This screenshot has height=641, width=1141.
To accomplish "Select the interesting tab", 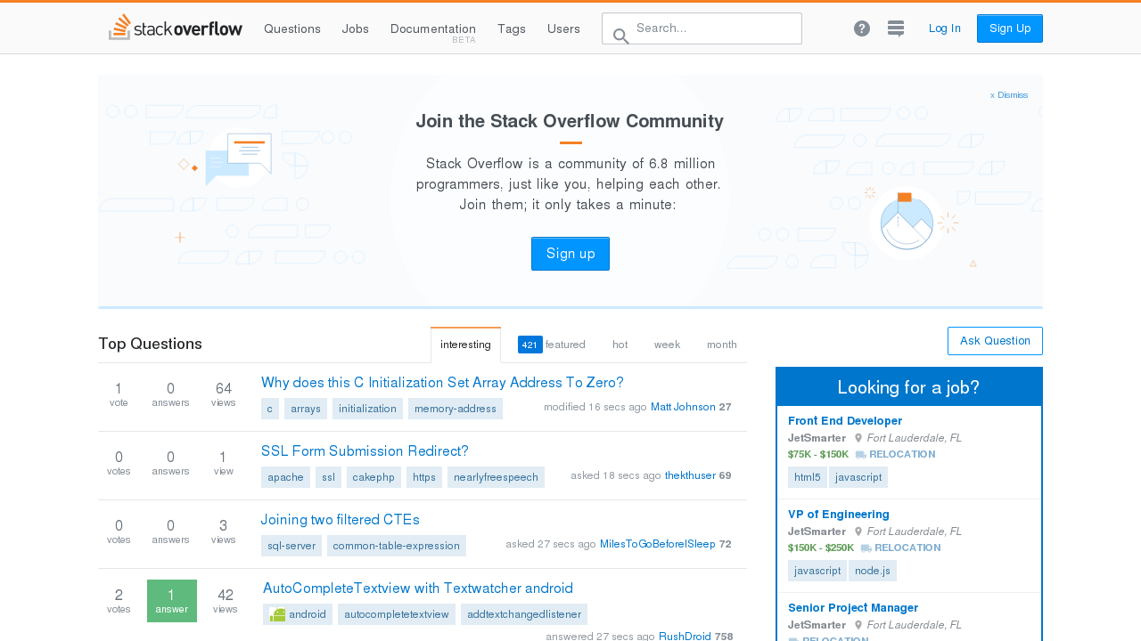I will (x=465, y=345).
